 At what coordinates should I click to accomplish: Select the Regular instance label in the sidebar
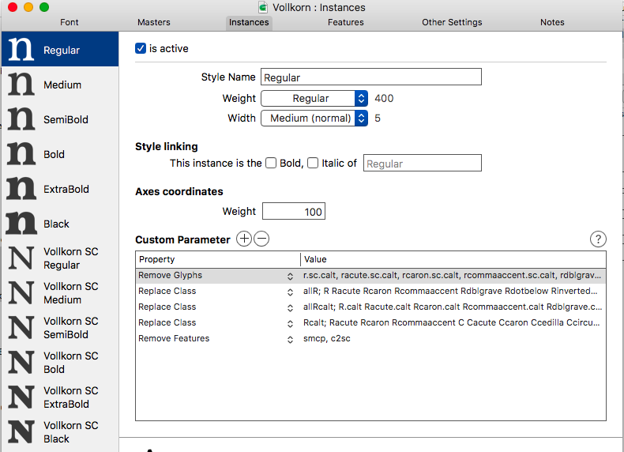62,51
